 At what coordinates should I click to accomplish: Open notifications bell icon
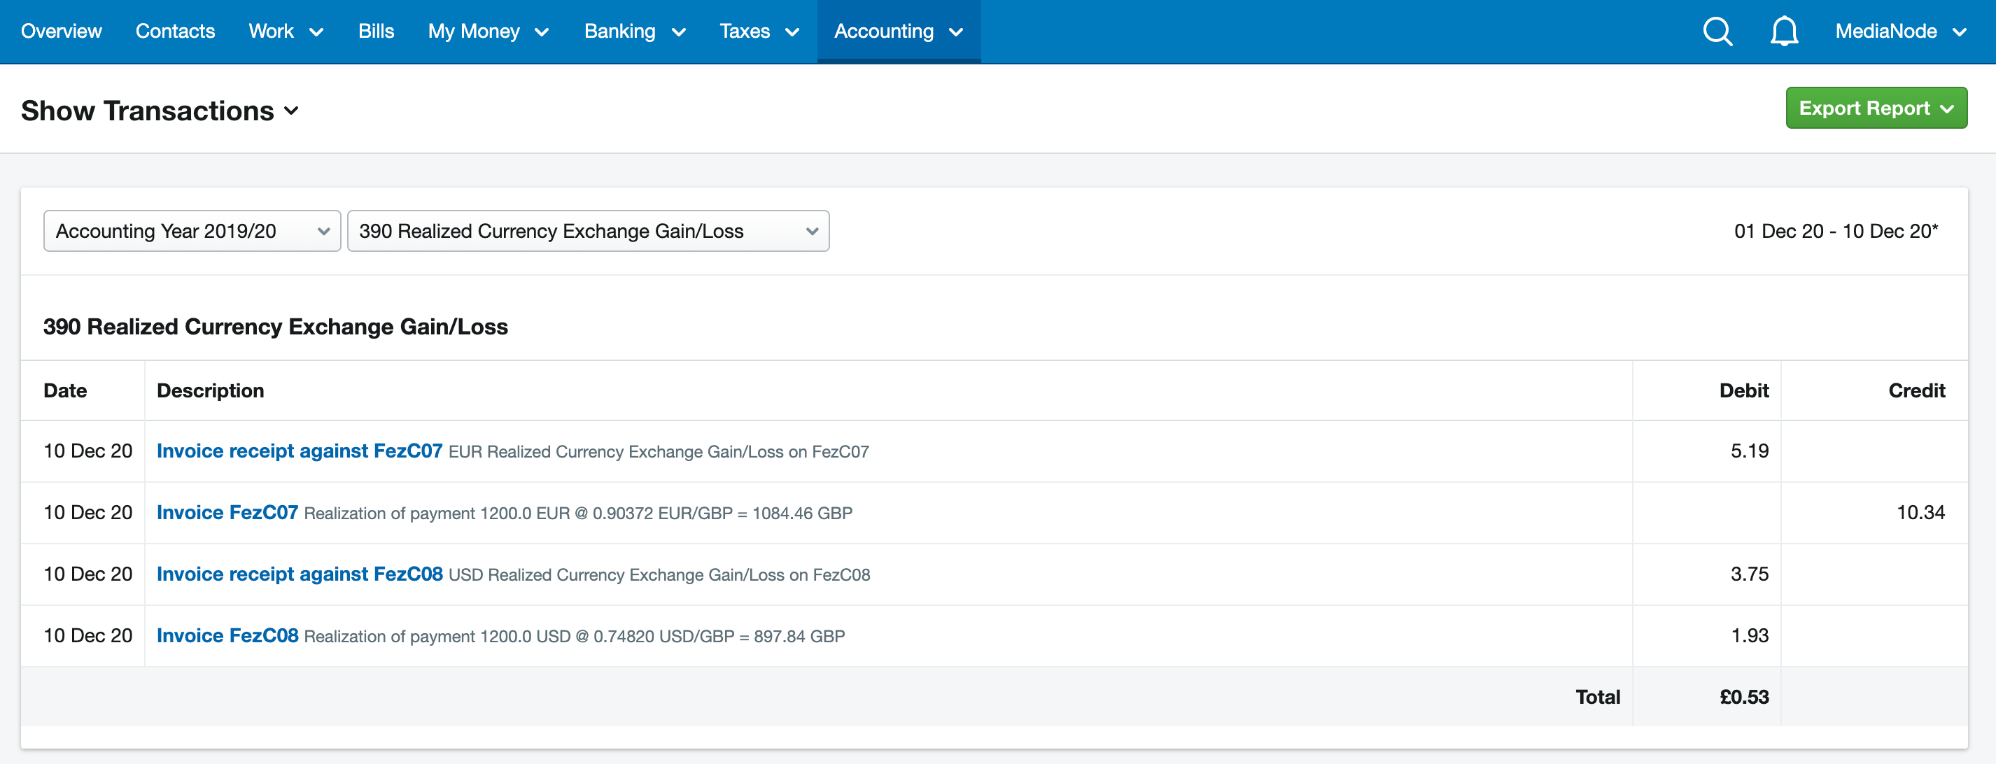[x=1784, y=31]
